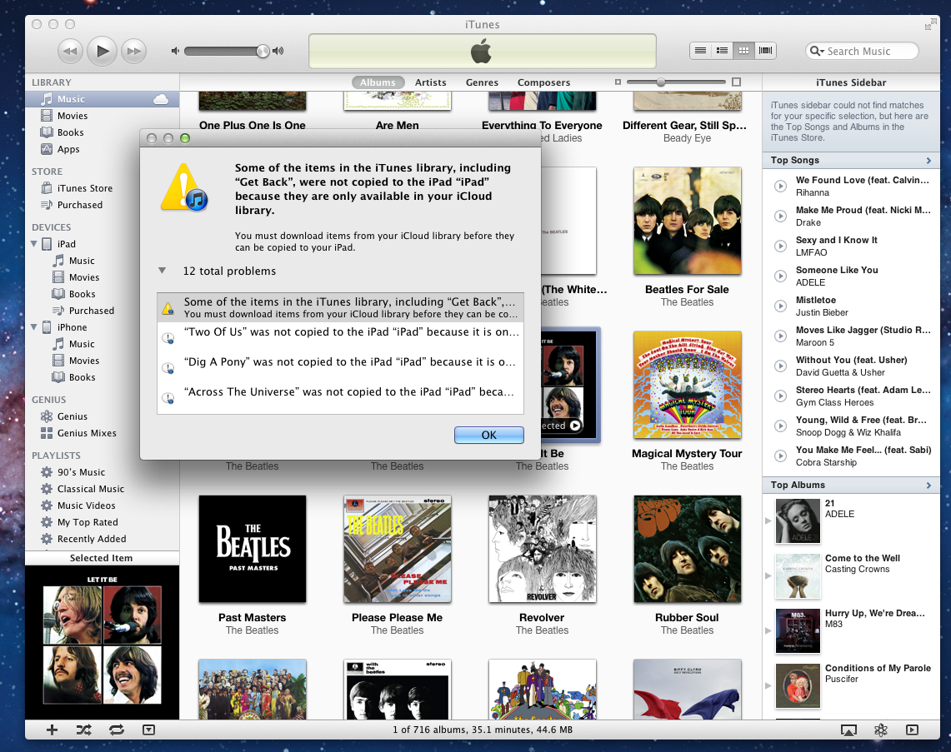This screenshot has height=752, width=951.
Task: Collapse the iPad device tree
Action: click(x=34, y=244)
